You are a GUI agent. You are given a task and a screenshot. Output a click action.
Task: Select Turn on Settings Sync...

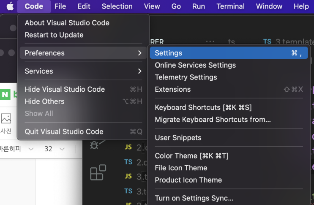pos(229,198)
